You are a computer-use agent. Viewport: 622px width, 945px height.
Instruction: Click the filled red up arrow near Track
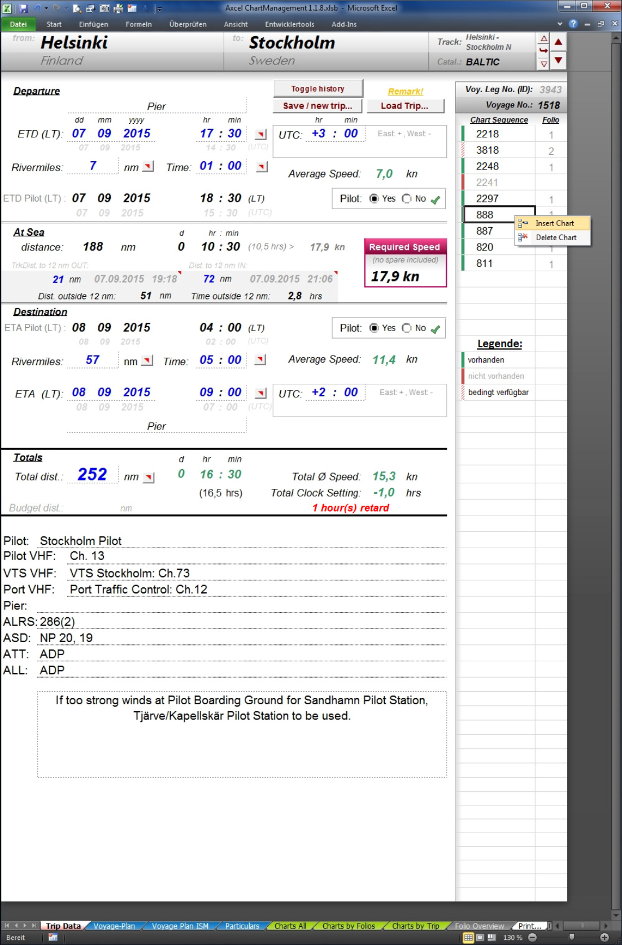pyautogui.click(x=558, y=42)
